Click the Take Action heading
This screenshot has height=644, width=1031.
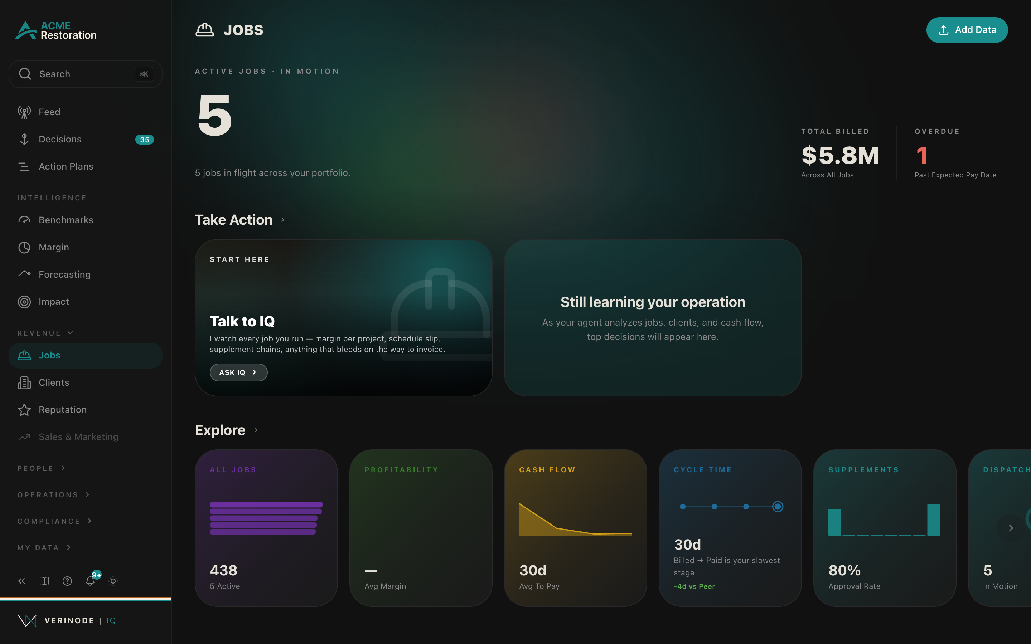(234, 220)
